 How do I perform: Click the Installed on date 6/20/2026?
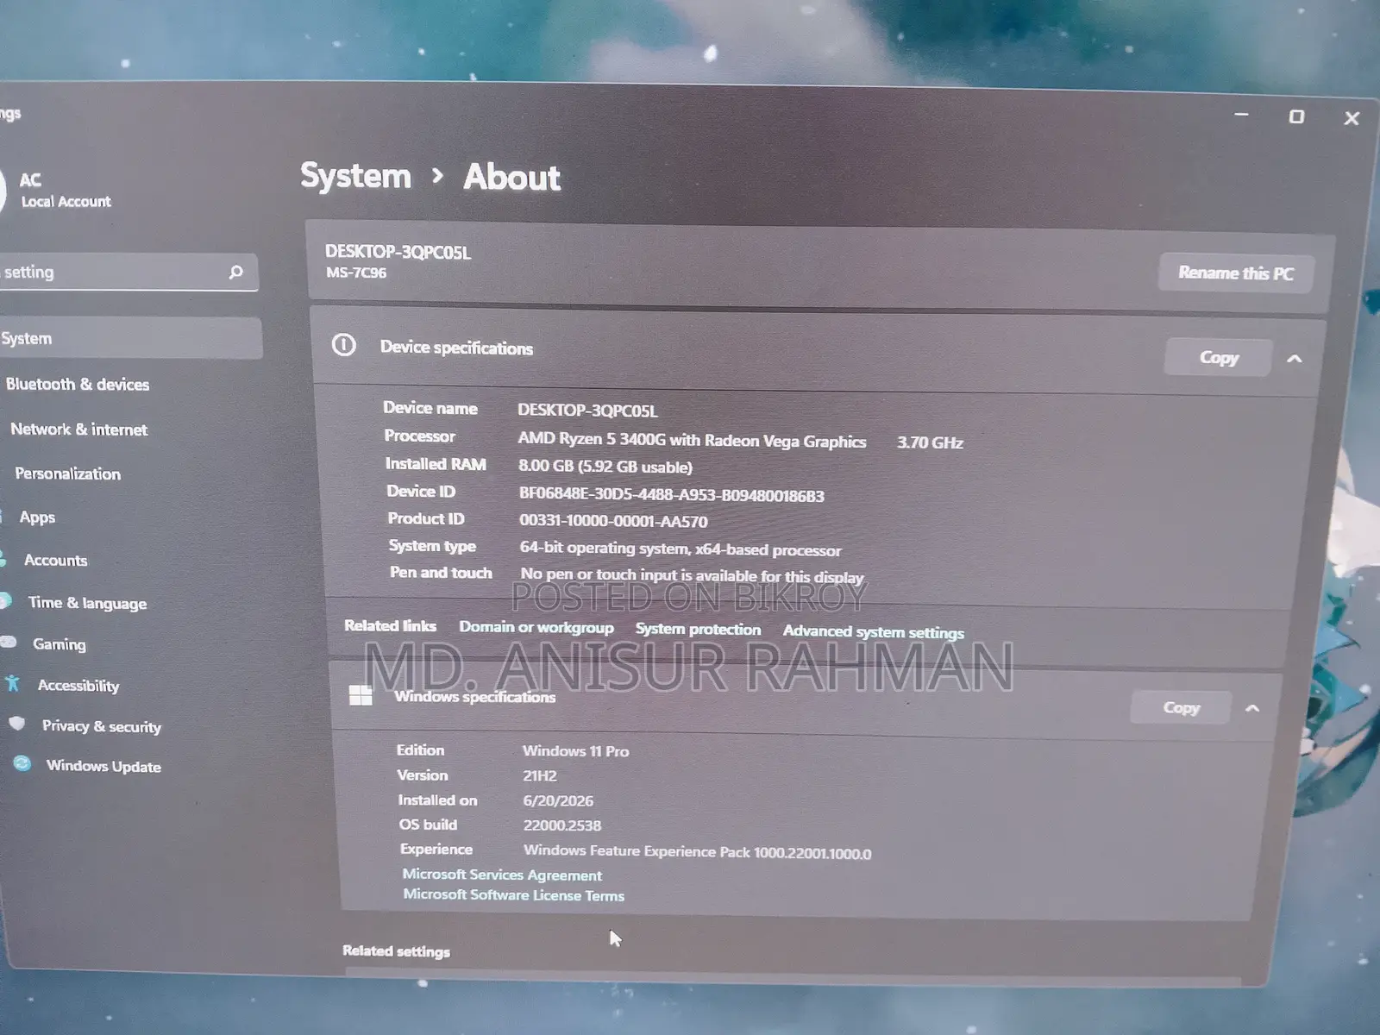pos(558,800)
